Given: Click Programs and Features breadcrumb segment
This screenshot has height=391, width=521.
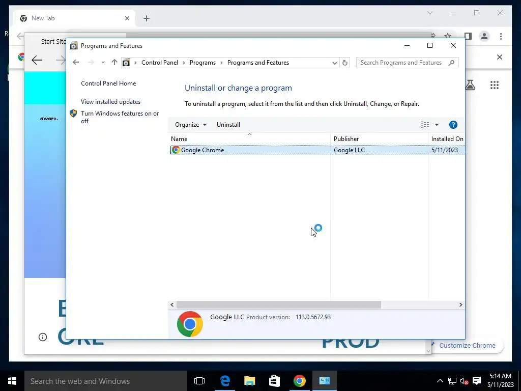Looking at the screenshot, I should (258, 63).
